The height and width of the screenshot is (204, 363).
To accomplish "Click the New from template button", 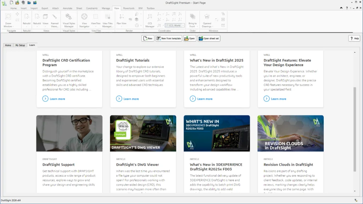I will (x=169, y=38).
